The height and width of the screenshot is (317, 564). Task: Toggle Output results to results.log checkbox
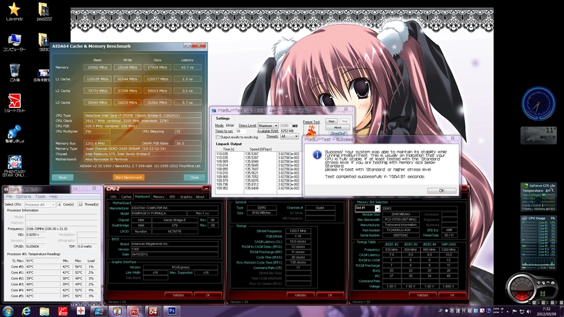point(217,137)
